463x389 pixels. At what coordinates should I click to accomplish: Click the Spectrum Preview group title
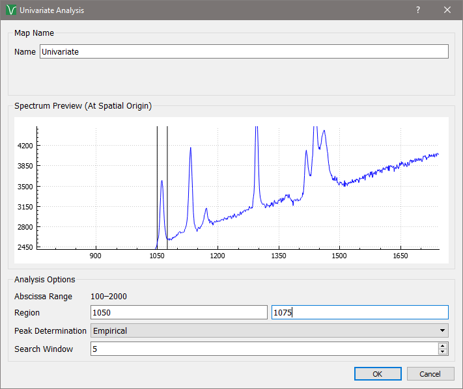pyautogui.click(x=83, y=106)
